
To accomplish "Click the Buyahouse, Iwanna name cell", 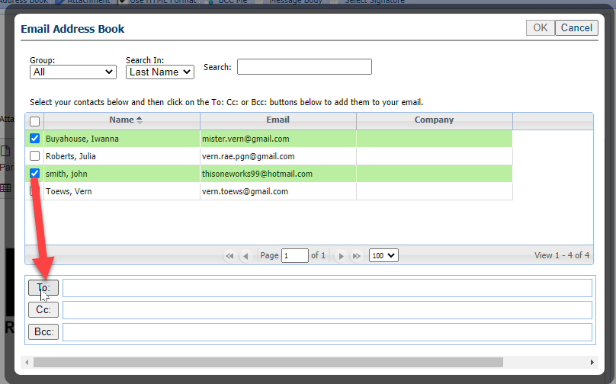I will pos(122,139).
